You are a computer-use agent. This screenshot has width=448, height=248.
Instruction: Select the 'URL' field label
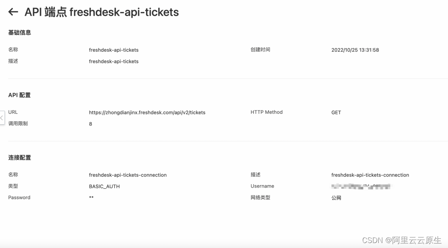point(13,112)
